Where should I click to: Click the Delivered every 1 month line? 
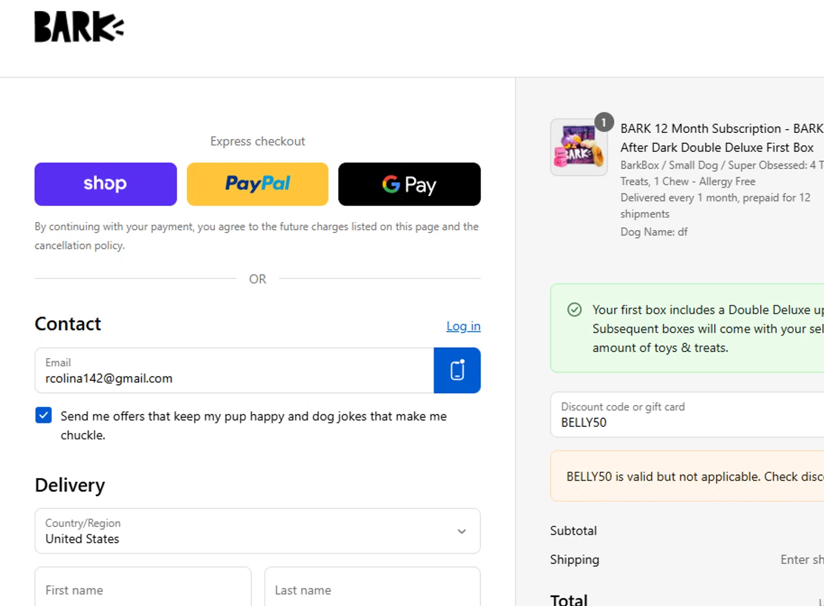(x=715, y=205)
